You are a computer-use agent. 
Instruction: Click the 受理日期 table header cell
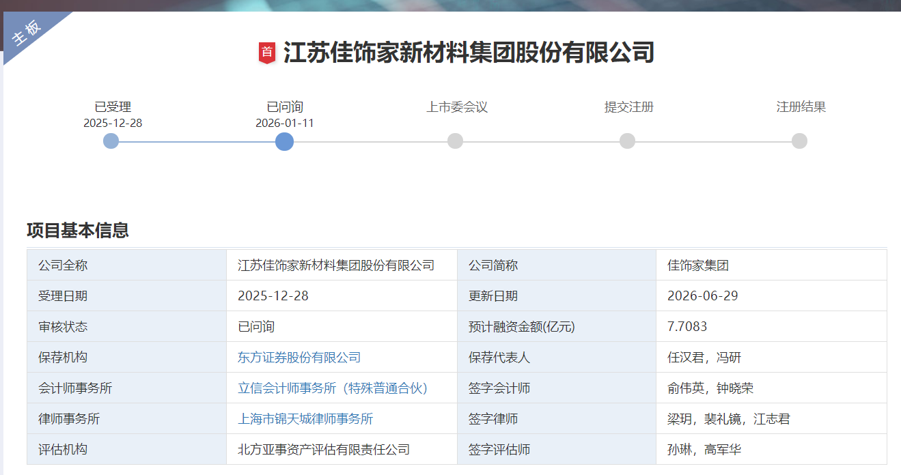click(127, 296)
